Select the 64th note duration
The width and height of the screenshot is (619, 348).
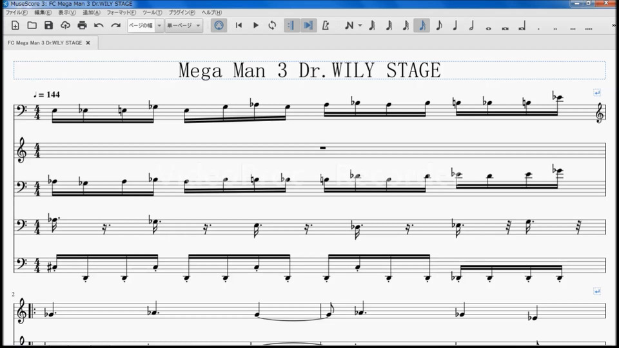(x=372, y=26)
